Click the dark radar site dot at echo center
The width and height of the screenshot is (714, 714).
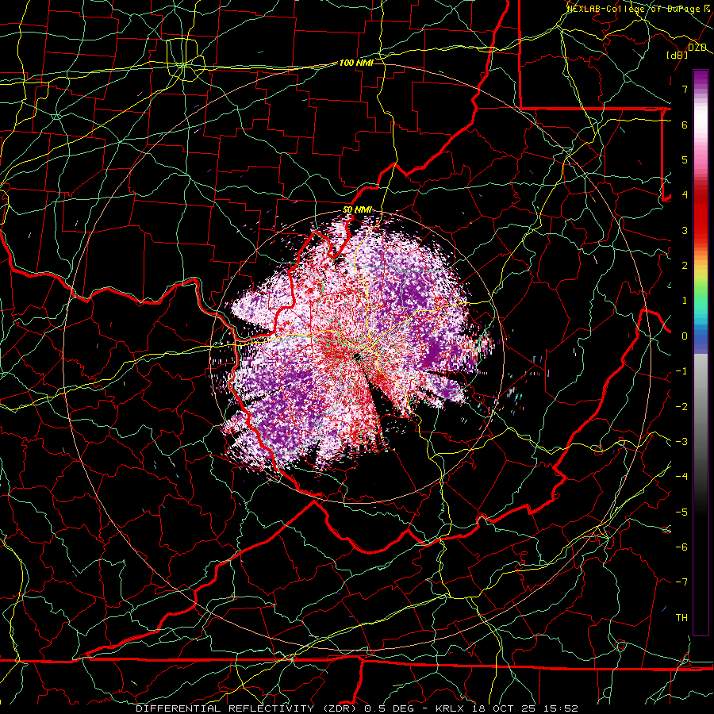point(357,357)
